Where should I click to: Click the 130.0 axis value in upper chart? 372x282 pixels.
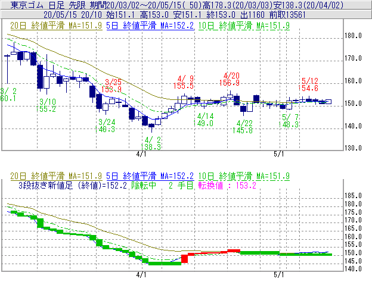click(354, 148)
